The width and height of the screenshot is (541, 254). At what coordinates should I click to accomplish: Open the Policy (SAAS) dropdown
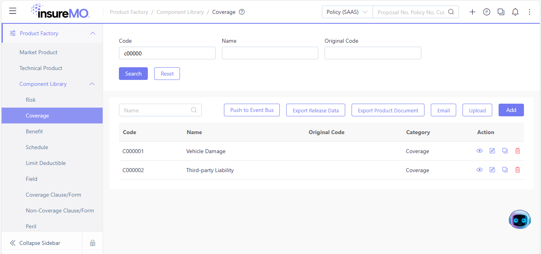[x=347, y=12]
